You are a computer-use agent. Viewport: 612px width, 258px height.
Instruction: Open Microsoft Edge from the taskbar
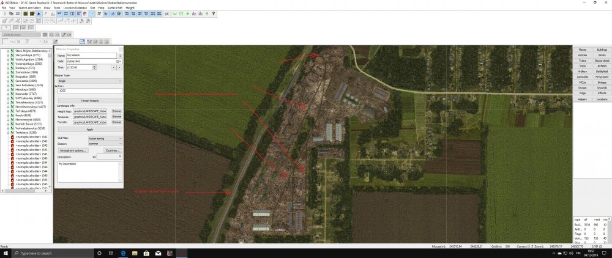pyautogui.click(x=122, y=253)
